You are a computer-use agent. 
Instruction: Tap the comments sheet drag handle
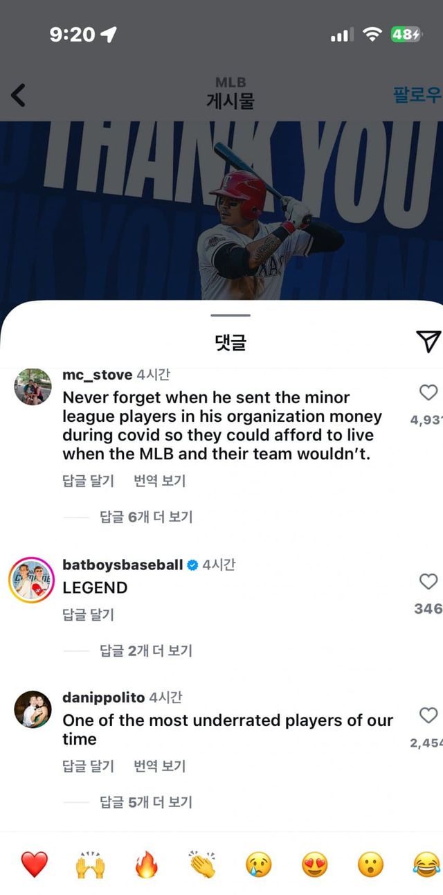(229, 316)
